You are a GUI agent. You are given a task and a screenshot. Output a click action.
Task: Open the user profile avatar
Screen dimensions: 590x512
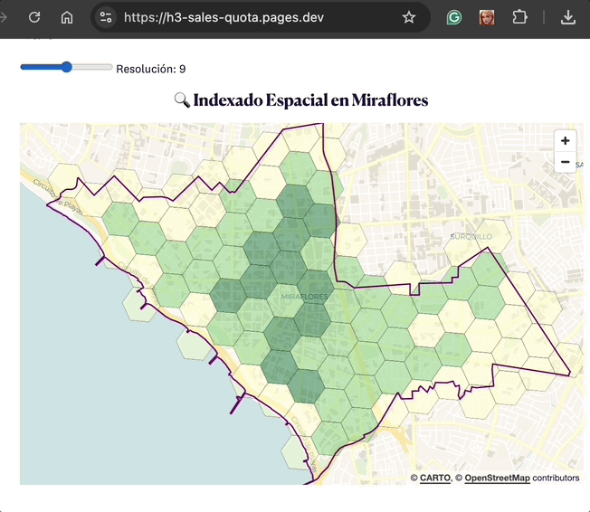pyautogui.click(x=487, y=17)
